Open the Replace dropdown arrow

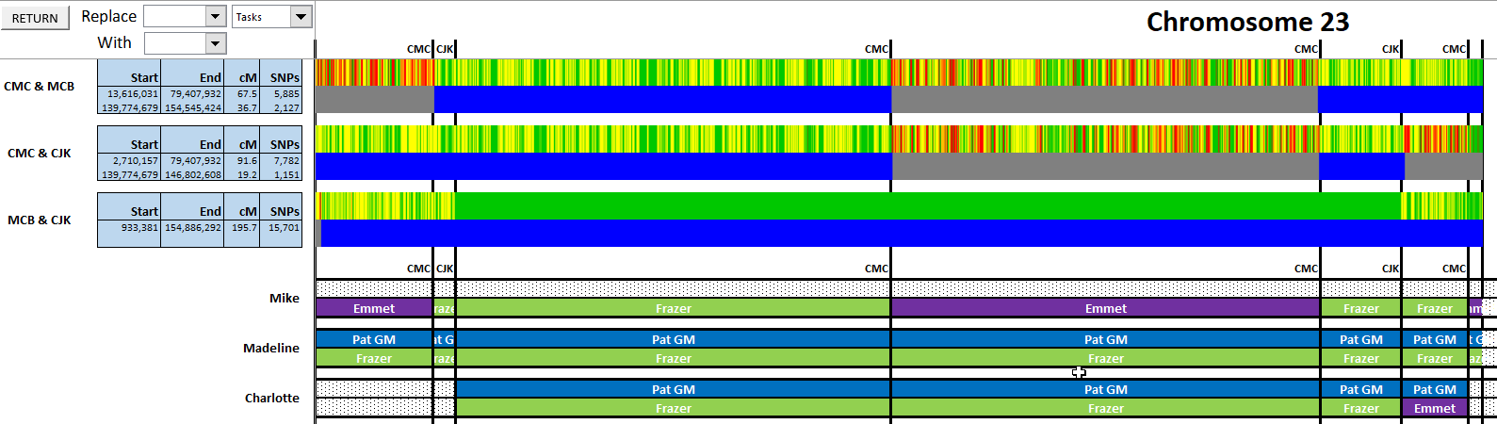[216, 17]
